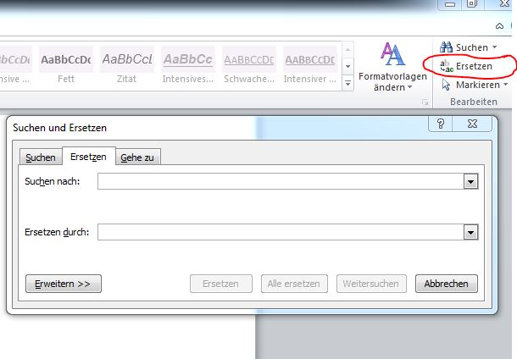Click the Suchen label in ribbon
The image size is (517, 359).
coord(471,47)
